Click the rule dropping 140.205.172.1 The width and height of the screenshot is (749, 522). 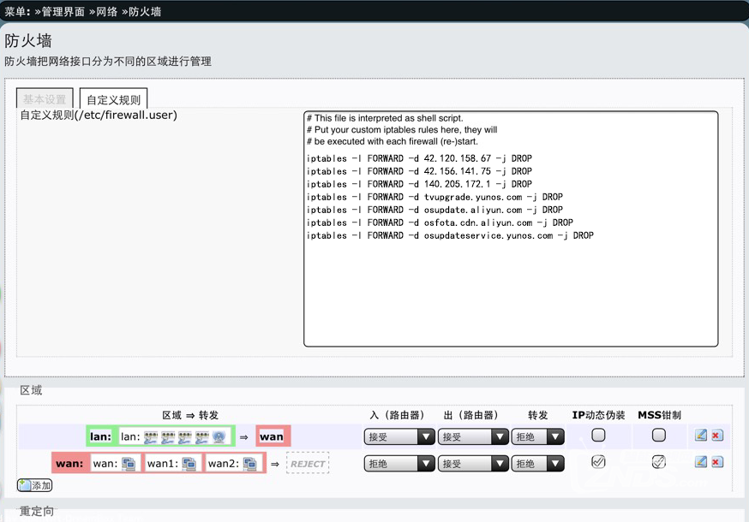coord(419,184)
